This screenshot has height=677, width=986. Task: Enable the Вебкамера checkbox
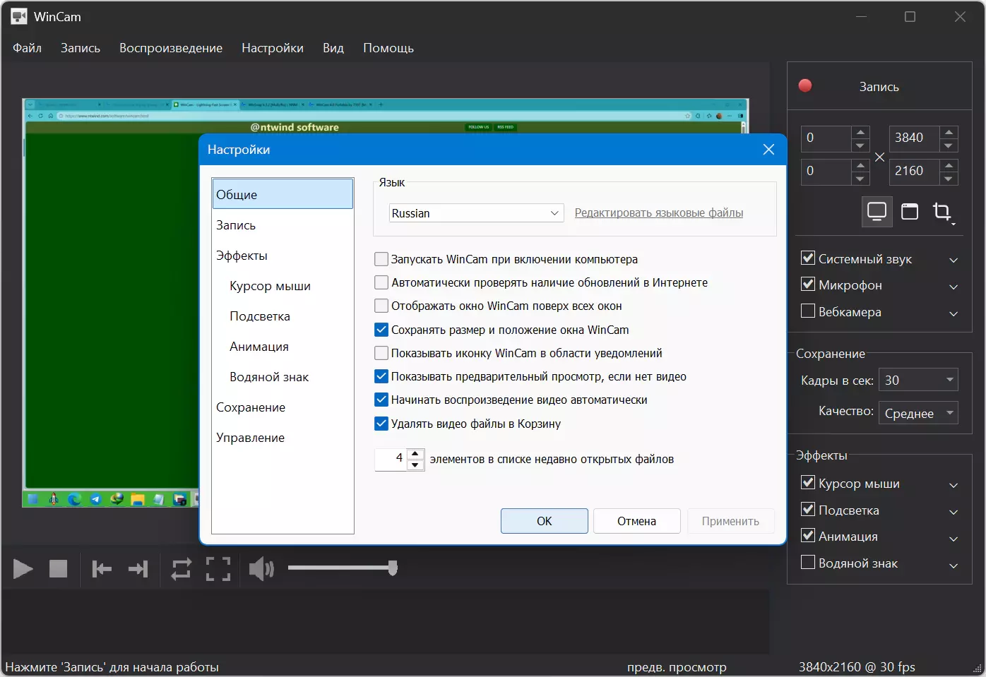(x=808, y=311)
